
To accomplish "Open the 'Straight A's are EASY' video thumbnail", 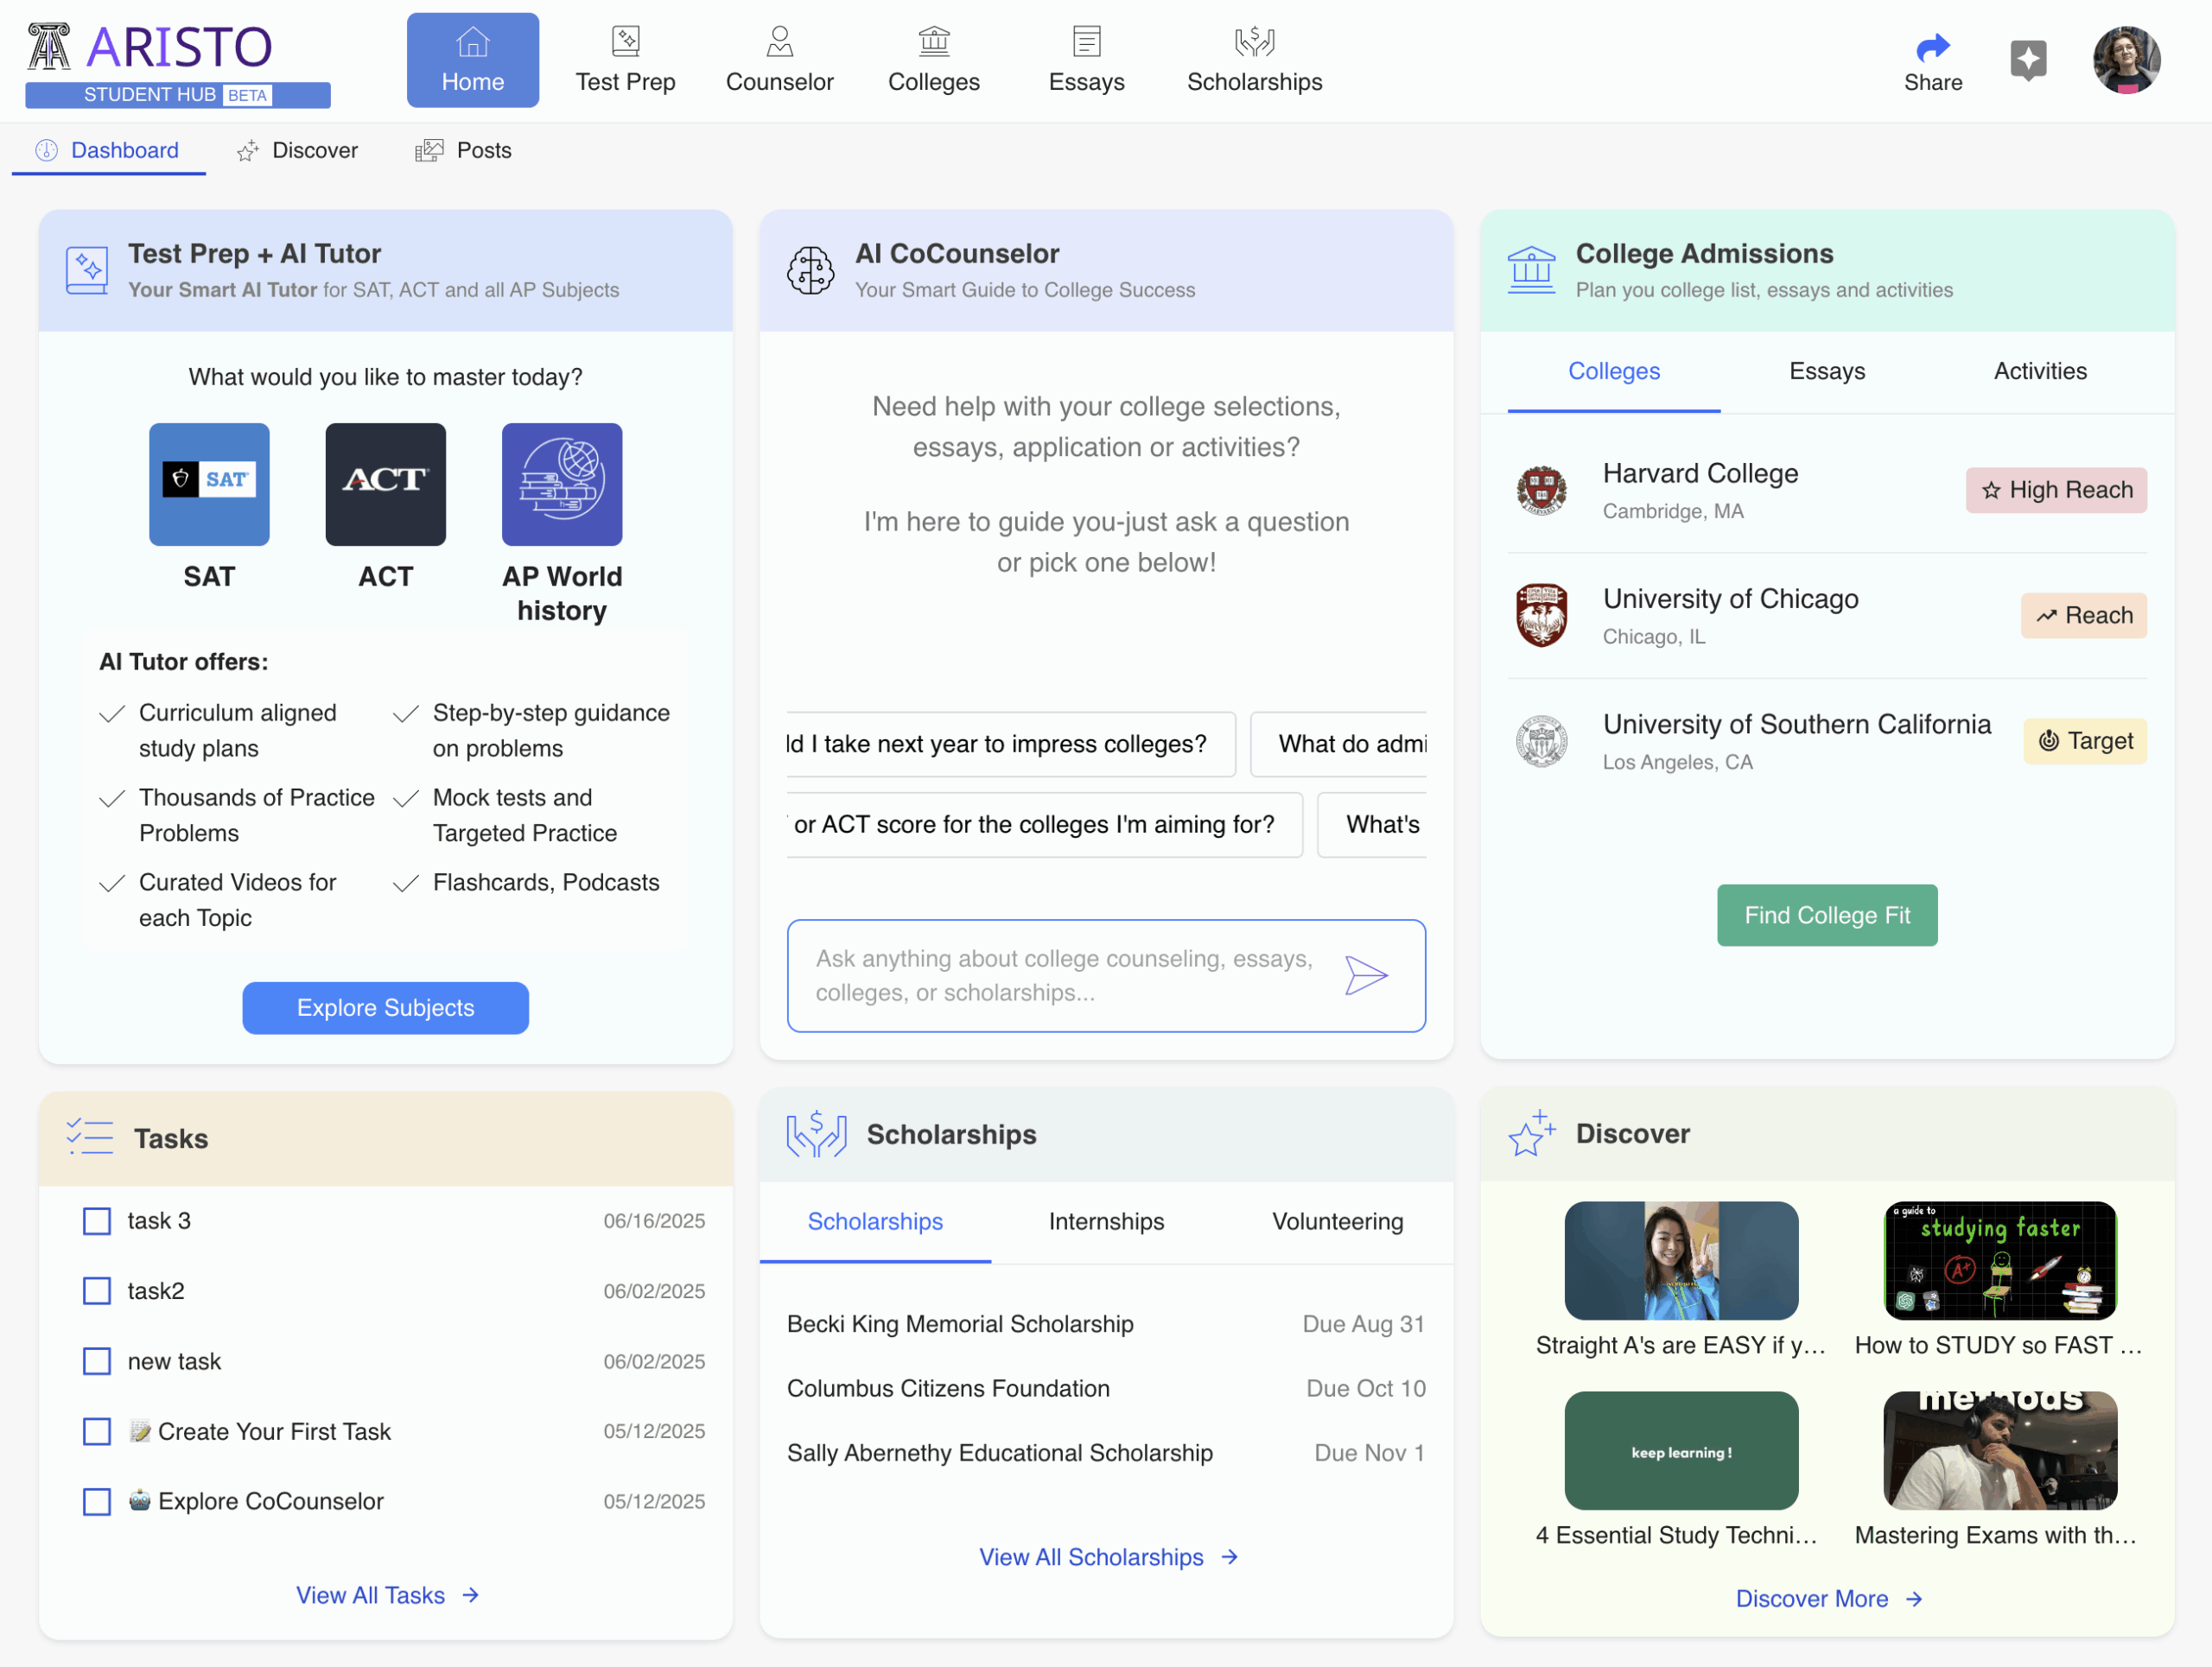I will 1680,1260.
